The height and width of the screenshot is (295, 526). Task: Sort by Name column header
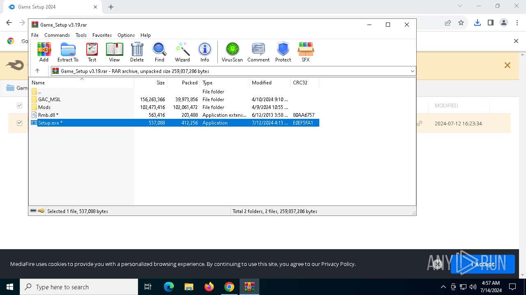tap(81, 82)
